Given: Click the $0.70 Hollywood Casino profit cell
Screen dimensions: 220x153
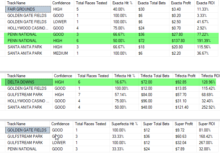Looking at the screenshot, I should point(182,28).
